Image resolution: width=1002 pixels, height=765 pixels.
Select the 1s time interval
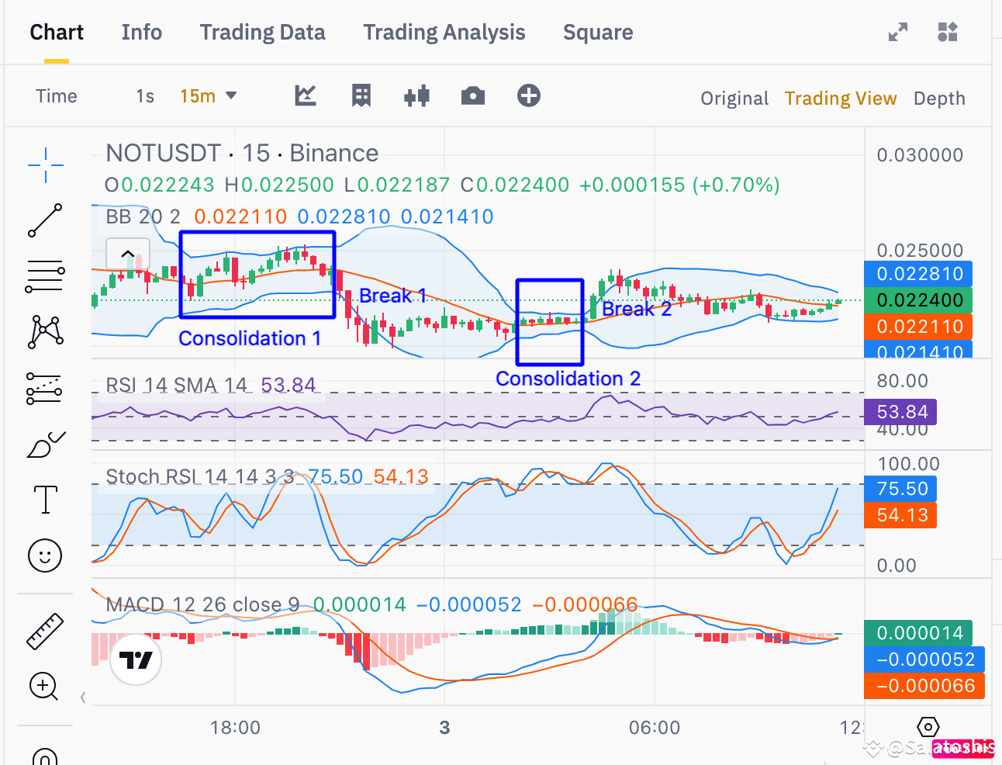click(144, 95)
